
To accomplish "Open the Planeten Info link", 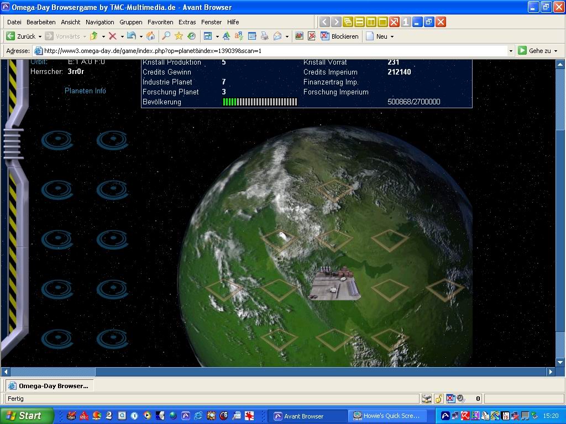I will click(x=85, y=91).
